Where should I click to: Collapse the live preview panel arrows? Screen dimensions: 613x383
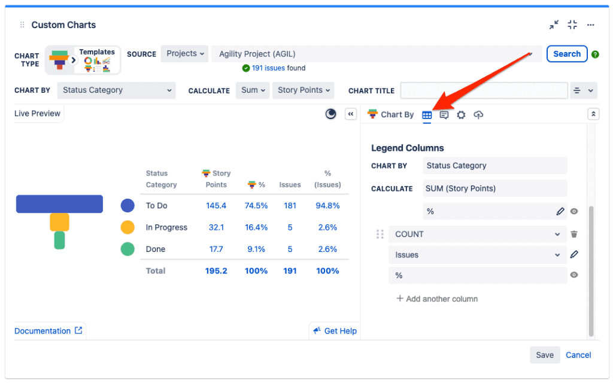coord(351,114)
